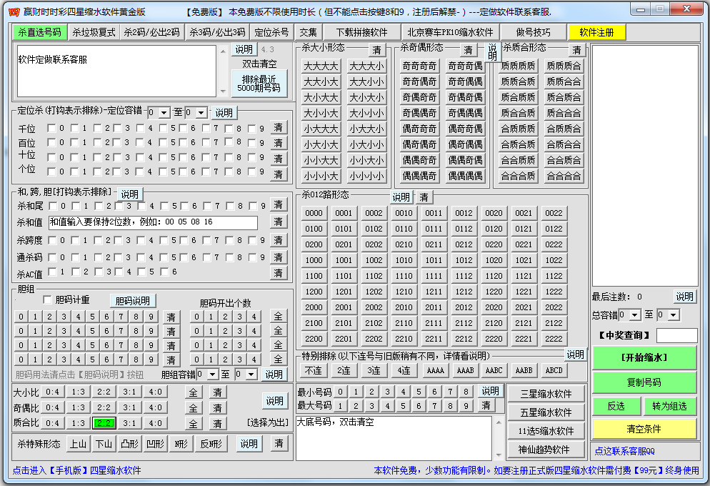This screenshot has width=710, height=486.
Task: Check value 1 in the 杀AC值 row
Action: (x=51, y=272)
